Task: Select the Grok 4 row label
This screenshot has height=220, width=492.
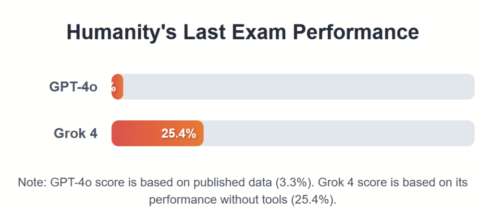Action: (75, 134)
